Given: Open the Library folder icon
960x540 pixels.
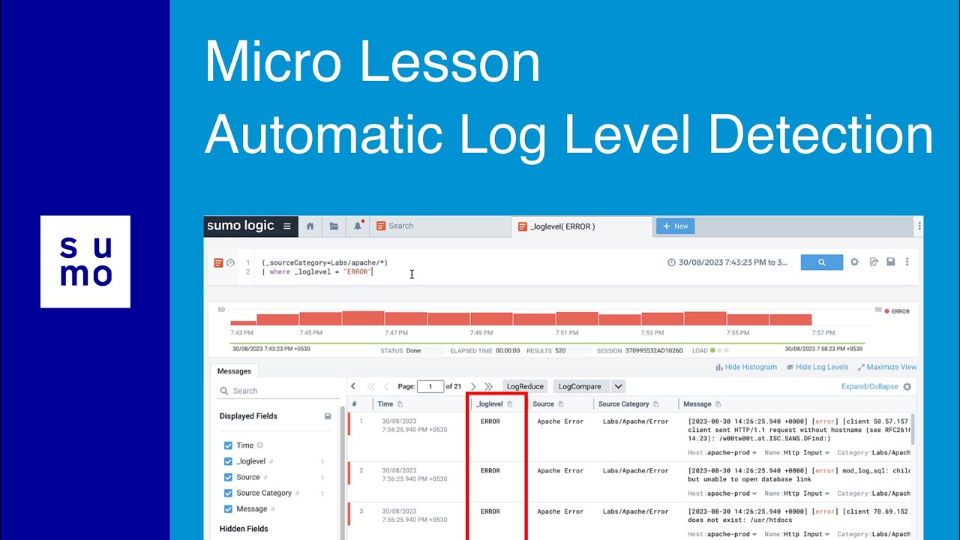Looking at the screenshot, I should 334,226.
